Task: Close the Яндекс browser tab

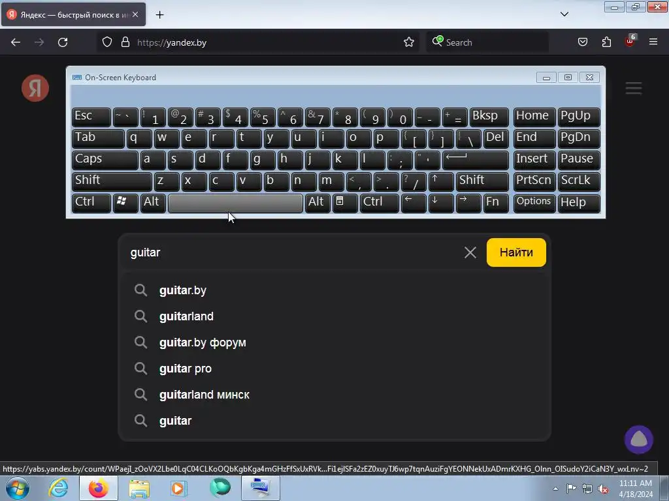Action: tap(135, 14)
